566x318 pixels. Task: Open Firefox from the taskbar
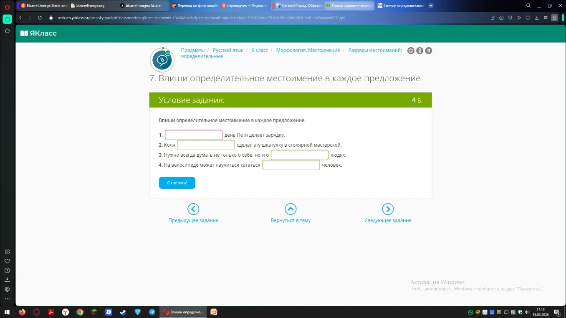pyautogui.click(x=22, y=312)
